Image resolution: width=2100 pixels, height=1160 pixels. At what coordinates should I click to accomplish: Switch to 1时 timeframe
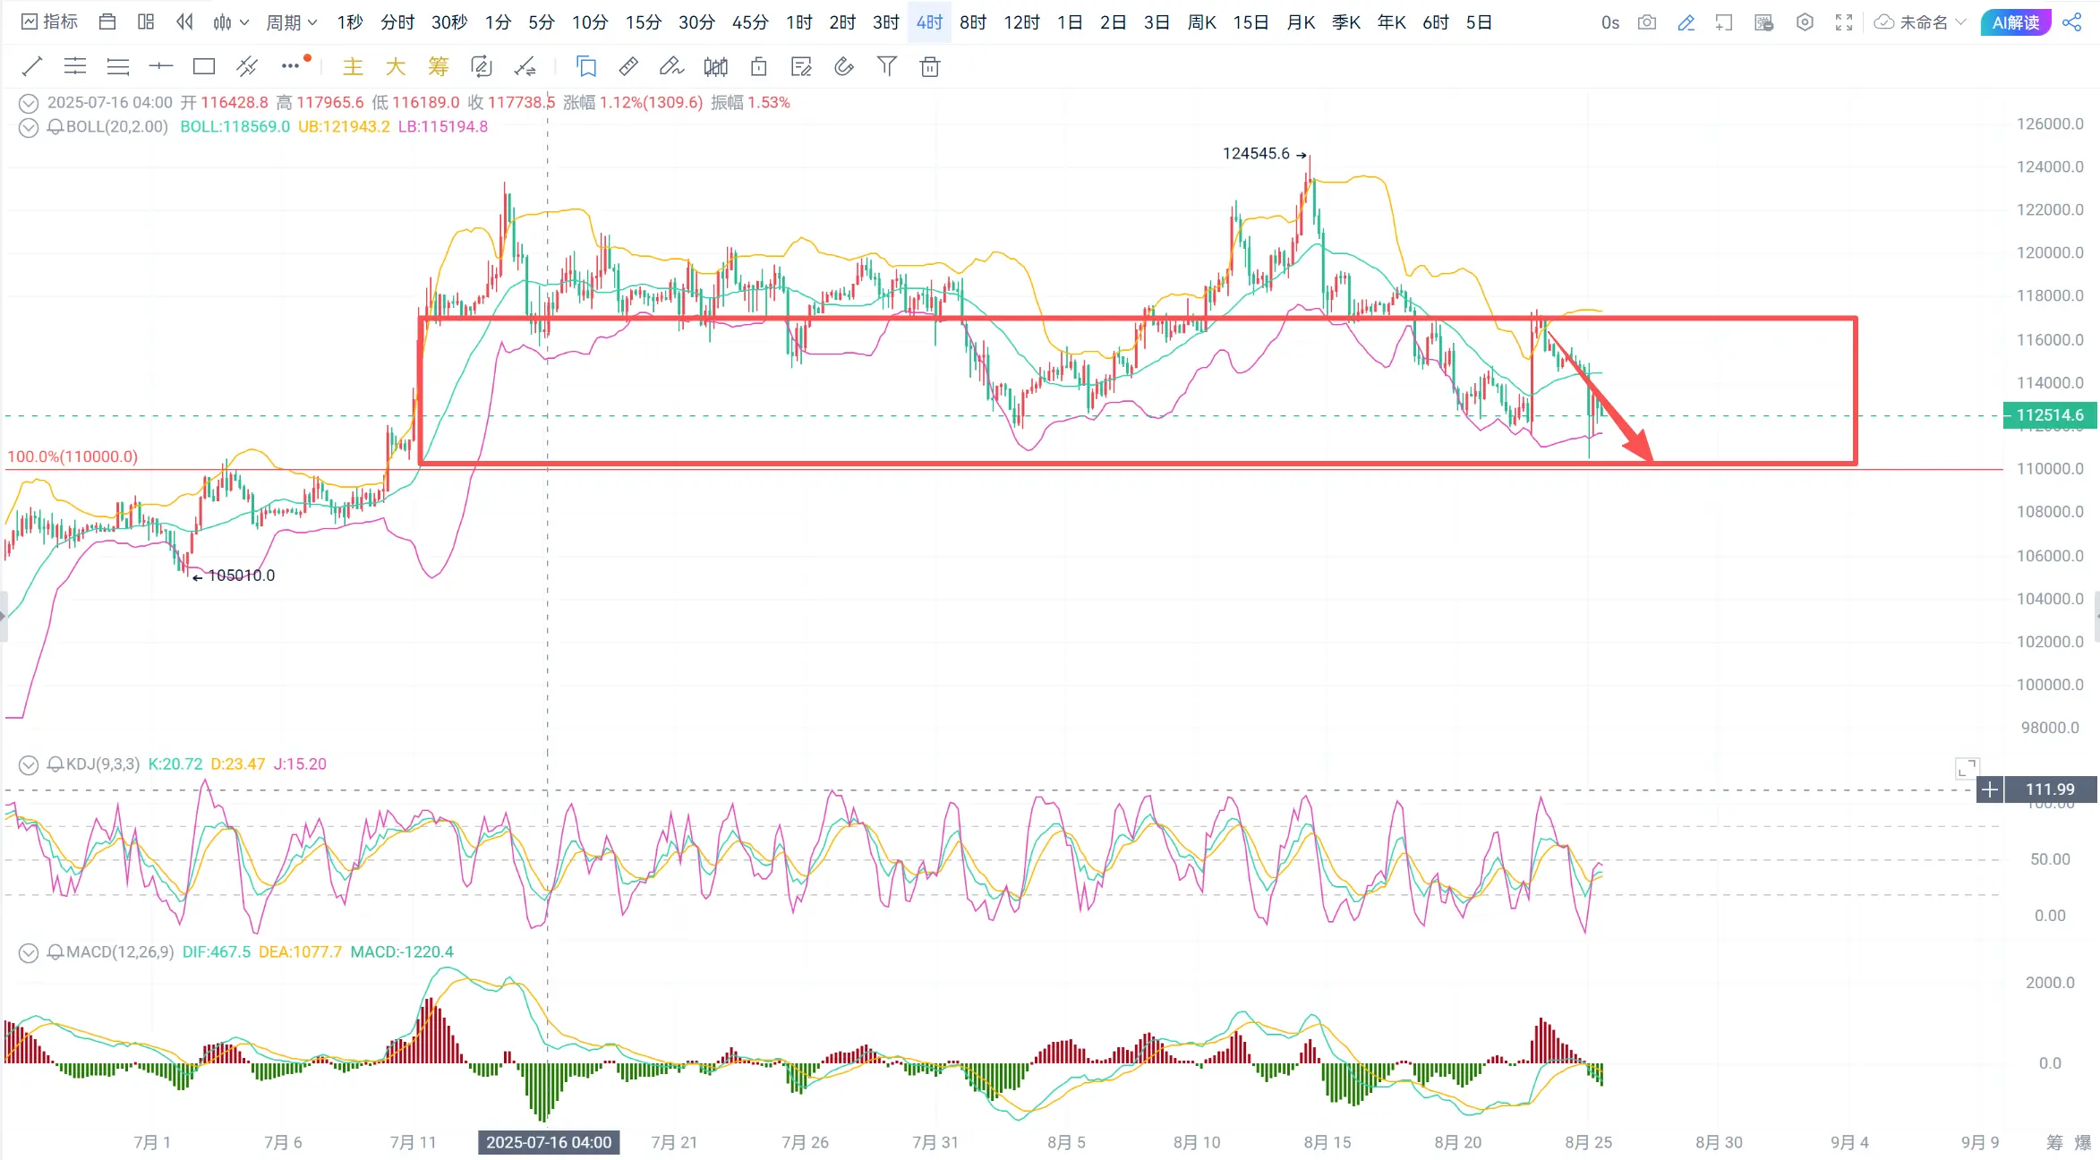point(799,22)
